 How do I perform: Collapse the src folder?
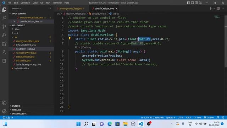pos(16,37)
